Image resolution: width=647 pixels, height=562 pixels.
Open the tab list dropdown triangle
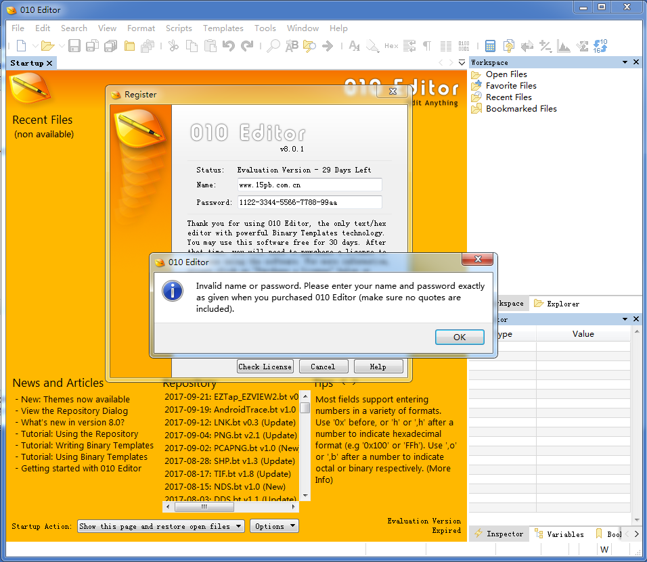pos(462,62)
